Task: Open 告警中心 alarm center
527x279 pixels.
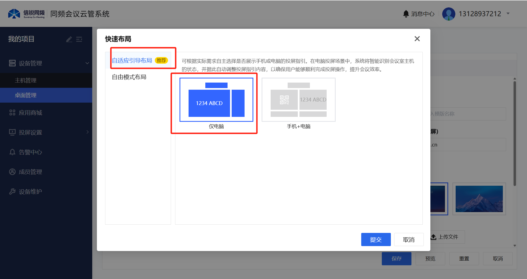Action: (30, 152)
